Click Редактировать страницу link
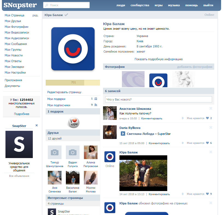The height and width of the screenshot is (215, 223). 64,92
